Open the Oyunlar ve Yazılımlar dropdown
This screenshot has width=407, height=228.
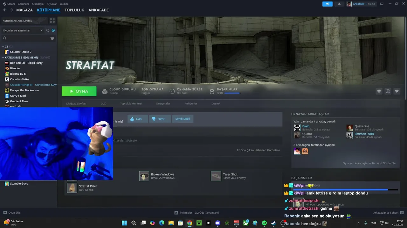[x=23, y=30]
